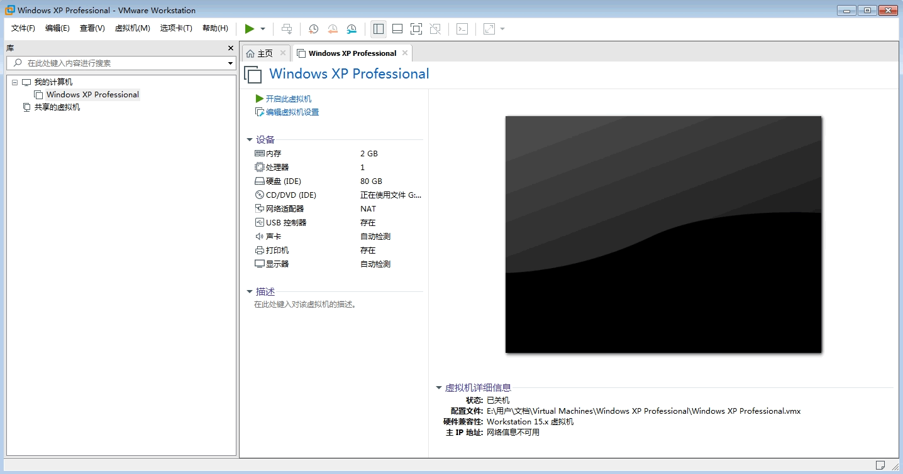Collapse the 虚拟机详细信息 section

click(x=439, y=388)
